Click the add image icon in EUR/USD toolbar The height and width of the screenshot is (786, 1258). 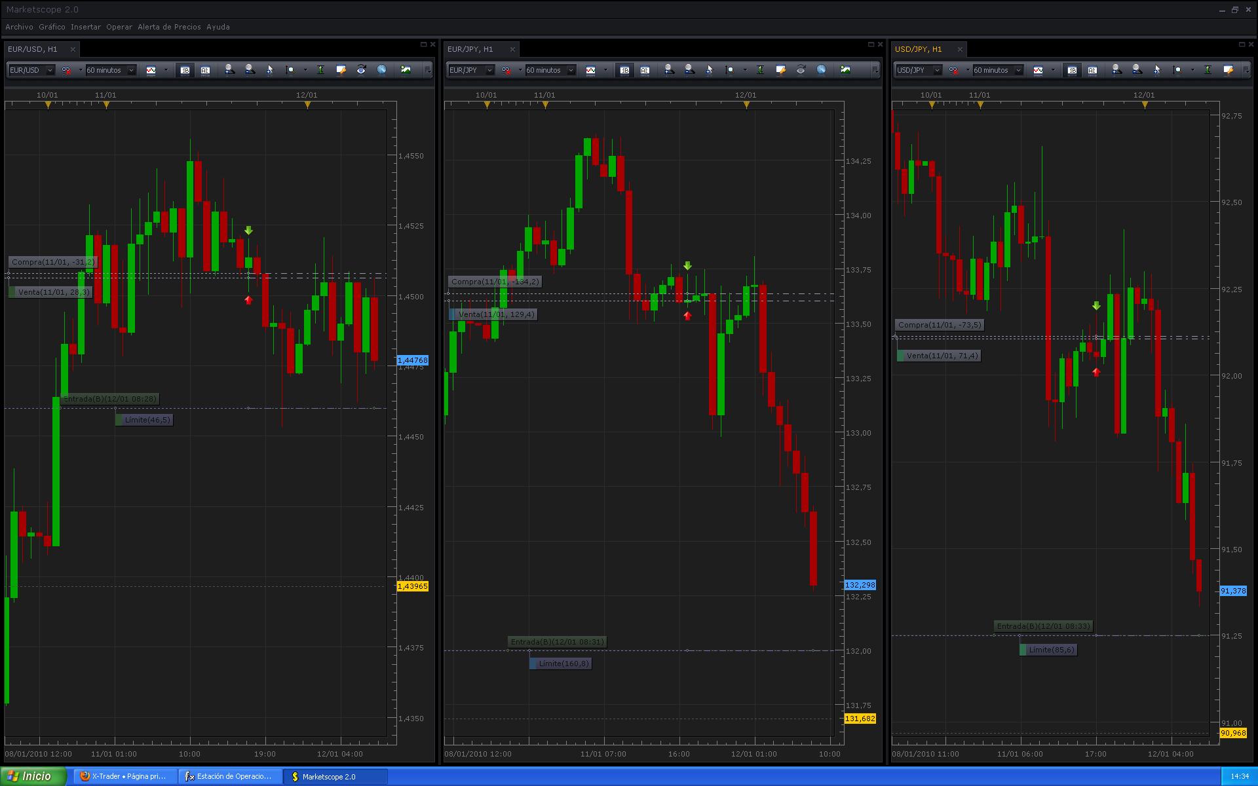point(406,69)
